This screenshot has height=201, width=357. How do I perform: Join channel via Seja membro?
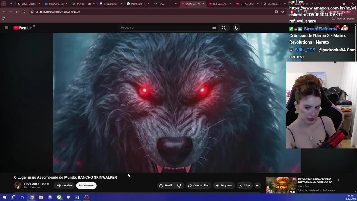click(x=64, y=185)
